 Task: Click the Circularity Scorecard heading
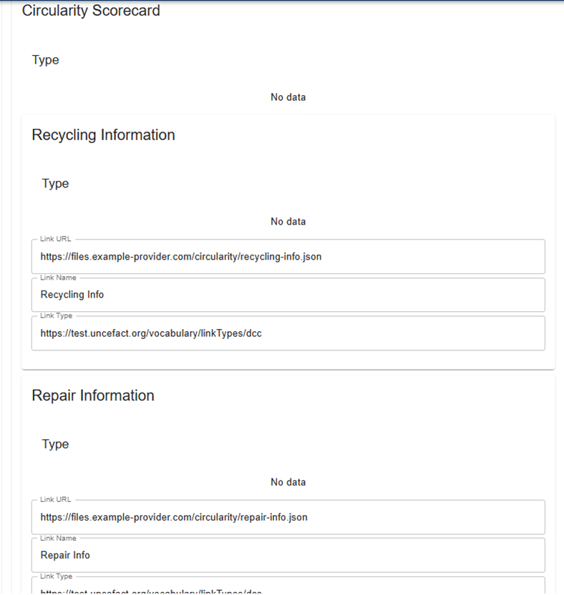point(91,11)
